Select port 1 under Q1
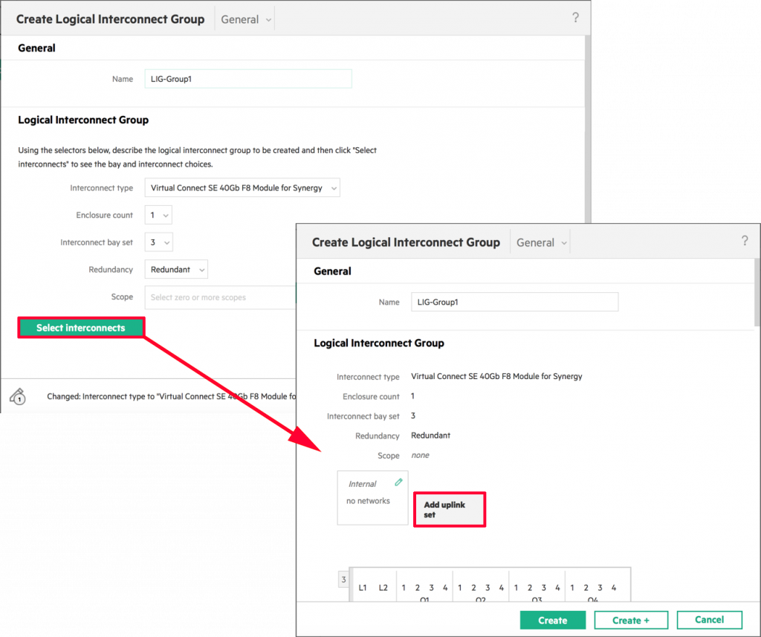The width and height of the screenshot is (761, 637). pyautogui.click(x=404, y=587)
